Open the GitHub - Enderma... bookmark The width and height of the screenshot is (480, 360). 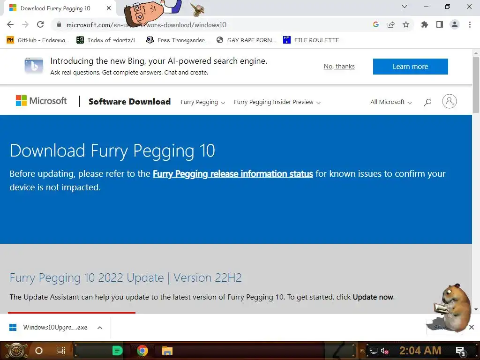pos(38,40)
